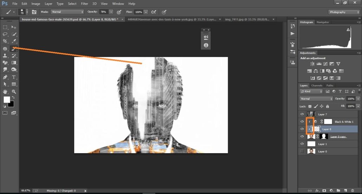This screenshot has width=362, height=194.
Task: Open the Filter menu
Action: coord(84,4)
